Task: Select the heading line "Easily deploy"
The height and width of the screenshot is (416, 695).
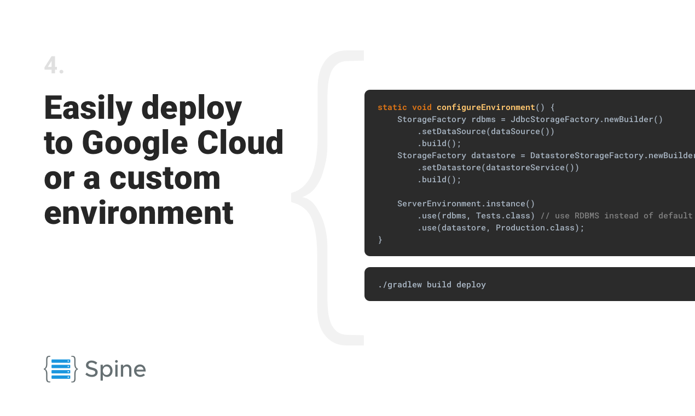Action: 143,108
